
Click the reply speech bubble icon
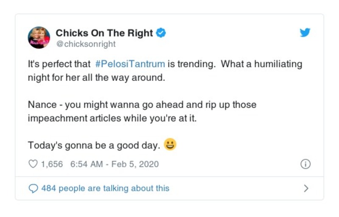[33, 189]
